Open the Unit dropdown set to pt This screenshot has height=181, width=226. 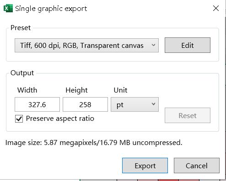coord(135,104)
